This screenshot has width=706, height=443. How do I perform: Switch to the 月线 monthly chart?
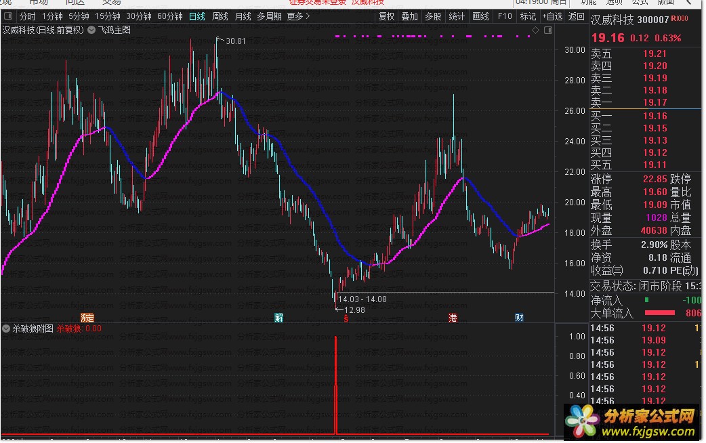[x=243, y=17]
